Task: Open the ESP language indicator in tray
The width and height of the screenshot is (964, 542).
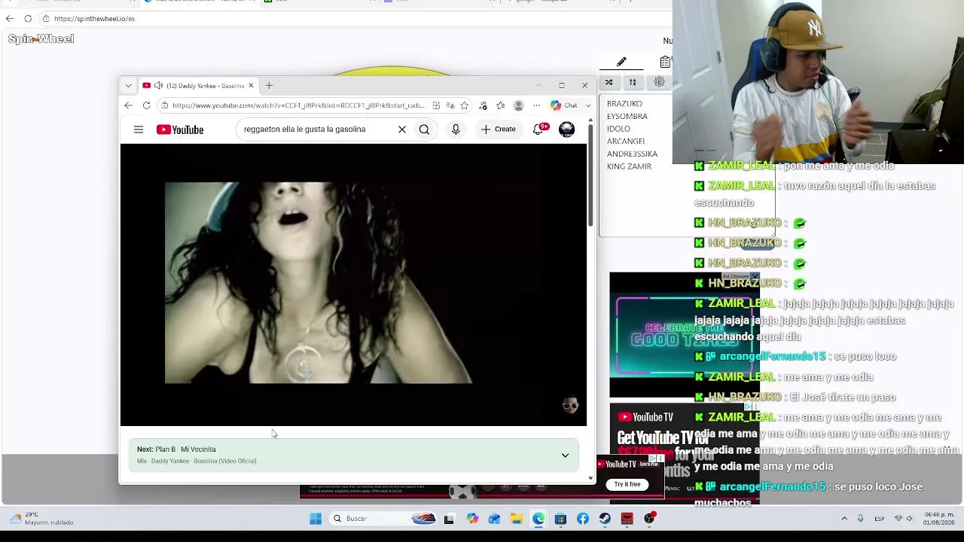Action: (x=880, y=519)
